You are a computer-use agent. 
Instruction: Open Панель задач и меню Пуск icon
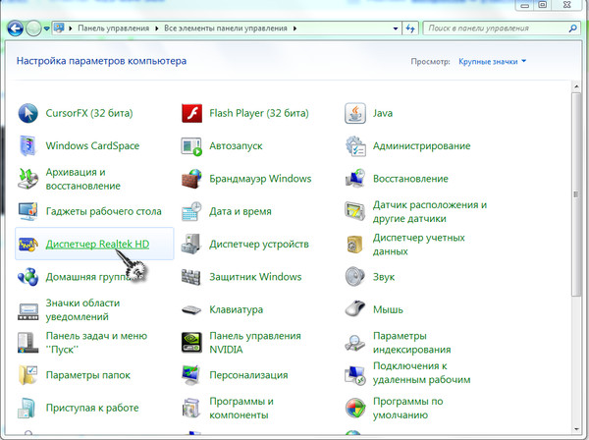pos(27,343)
